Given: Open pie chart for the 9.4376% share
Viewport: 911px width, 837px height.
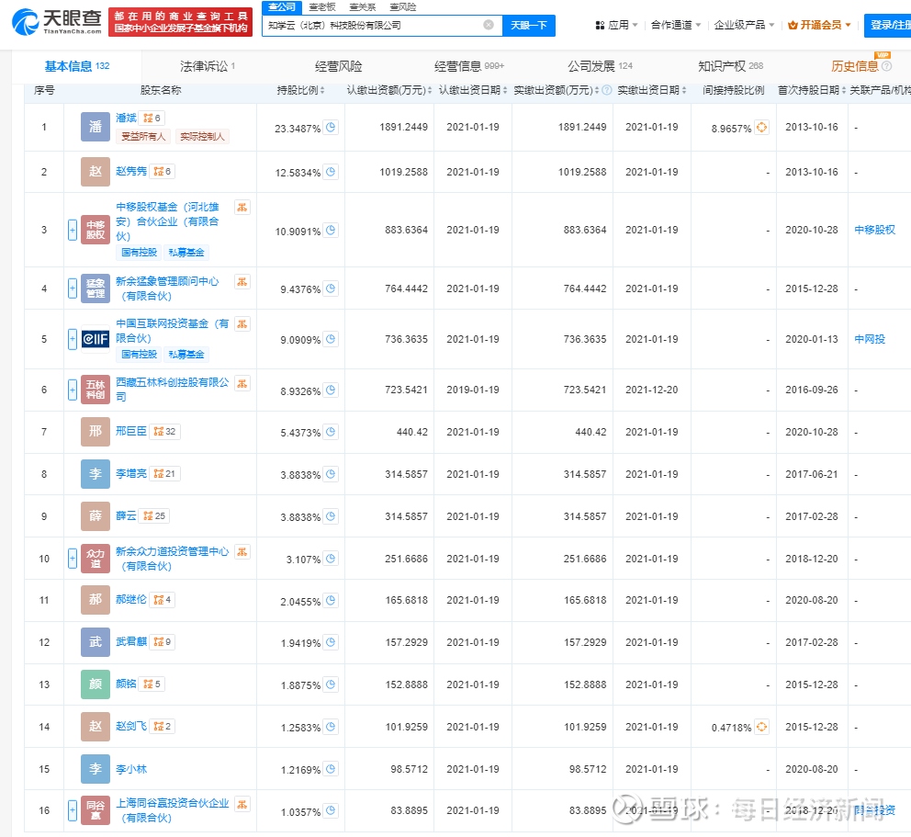Looking at the screenshot, I should click(331, 288).
